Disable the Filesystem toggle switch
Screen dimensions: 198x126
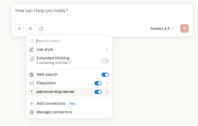click(98, 83)
